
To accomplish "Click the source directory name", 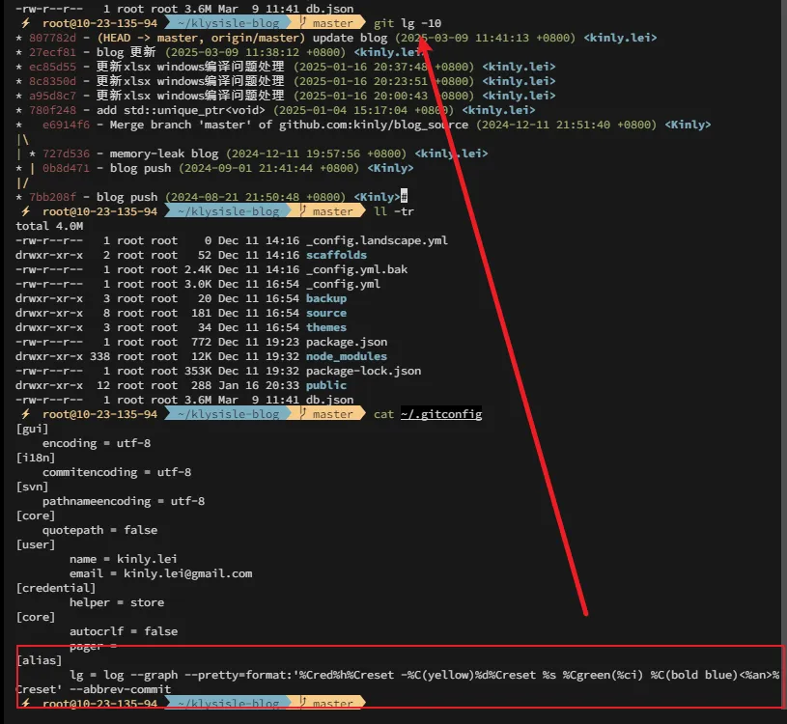I will 326,313.
